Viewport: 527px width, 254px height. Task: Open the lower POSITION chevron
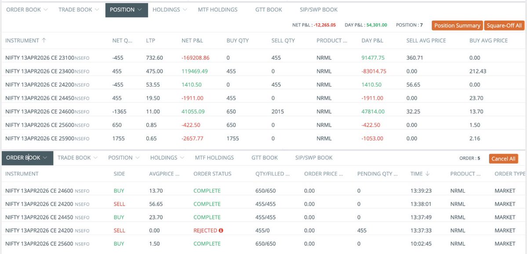tap(138, 158)
